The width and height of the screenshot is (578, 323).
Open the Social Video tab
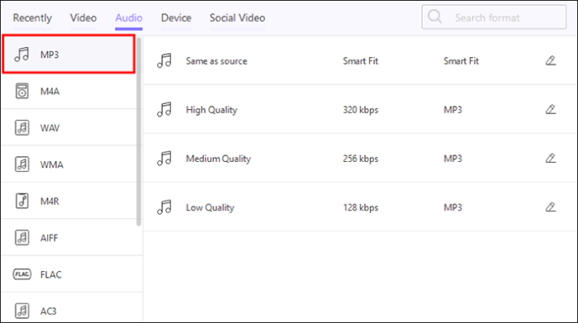coord(237,18)
